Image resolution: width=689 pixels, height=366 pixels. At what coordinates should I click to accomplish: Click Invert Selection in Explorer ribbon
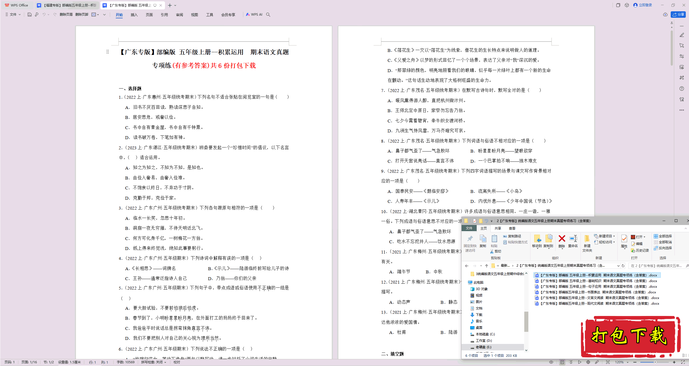tap(663, 248)
